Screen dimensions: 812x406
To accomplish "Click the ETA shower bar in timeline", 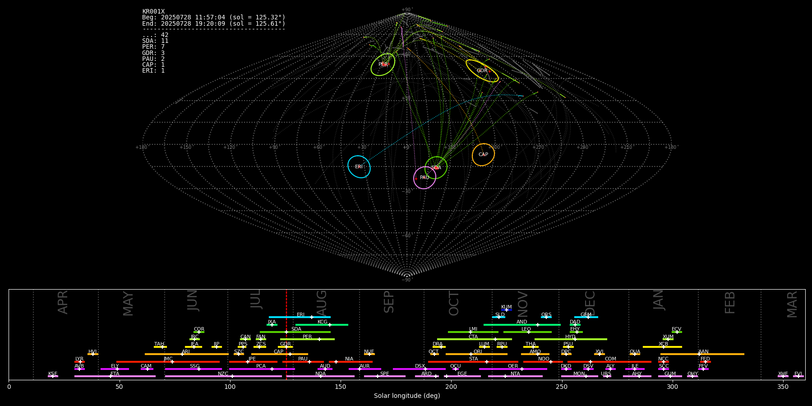I will point(115,376).
